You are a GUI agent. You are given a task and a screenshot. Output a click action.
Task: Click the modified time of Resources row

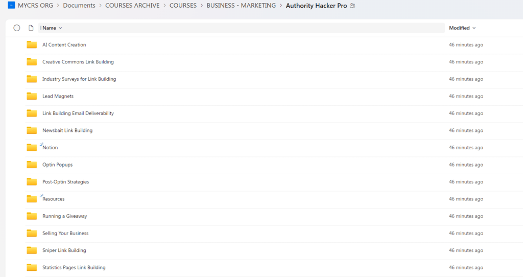466,199
